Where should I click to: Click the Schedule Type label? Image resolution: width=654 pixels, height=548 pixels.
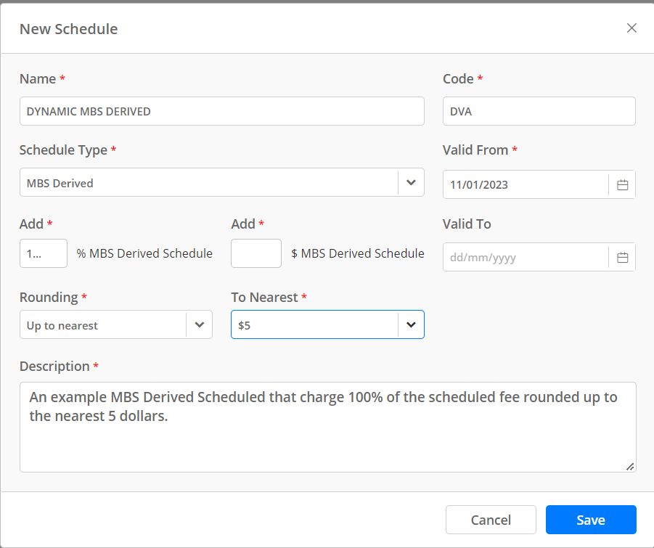coord(63,150)
